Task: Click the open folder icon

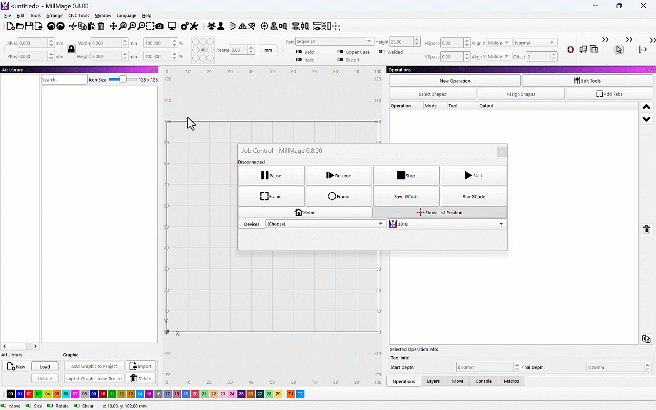Action: (20, 26)
